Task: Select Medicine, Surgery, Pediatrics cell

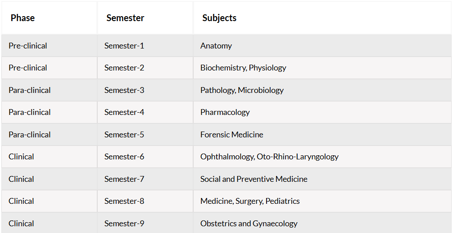Action: 322,201
